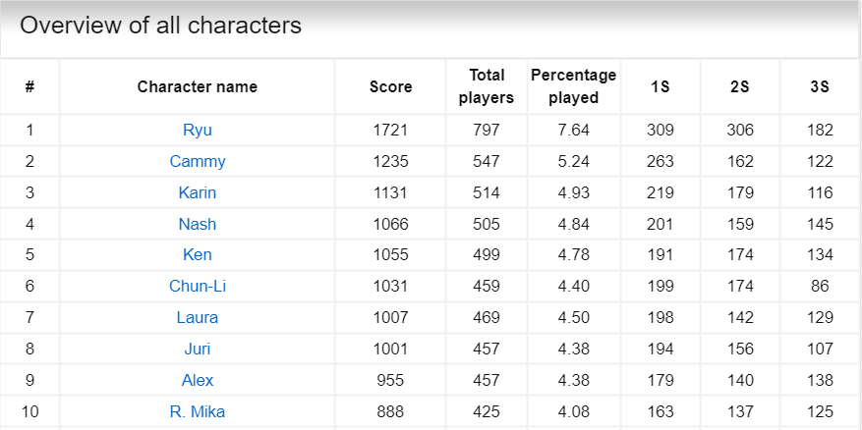This screenshot has height=430, width=862.
Task: Sort by the 1S column header
Action: [661, 86]
